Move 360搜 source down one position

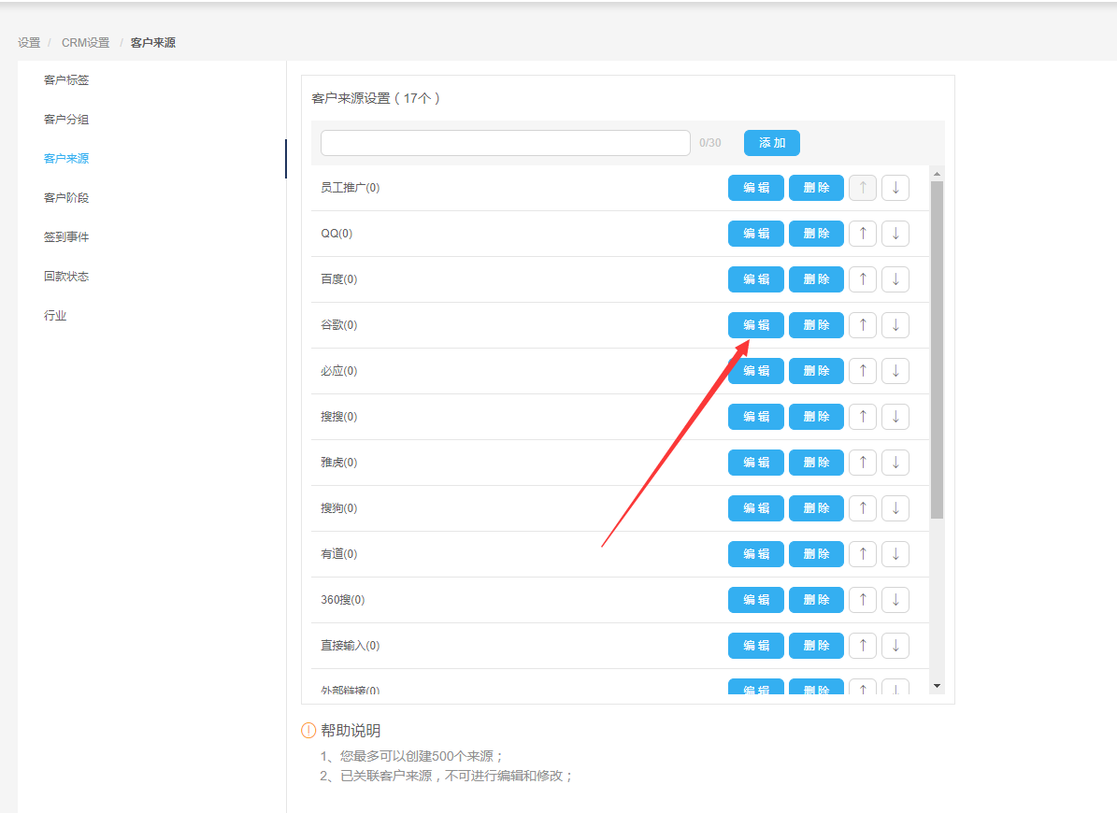(x=895, y=599)
